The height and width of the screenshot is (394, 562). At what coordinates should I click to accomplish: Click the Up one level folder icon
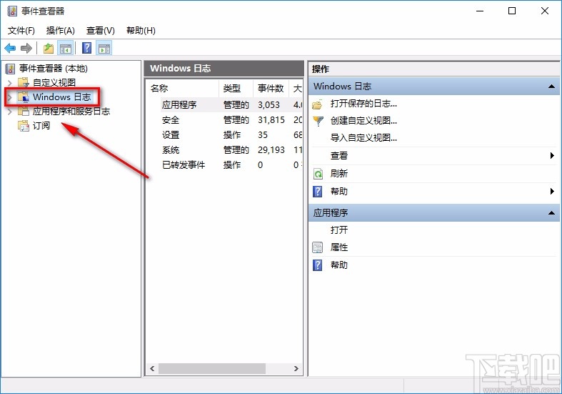49,48
